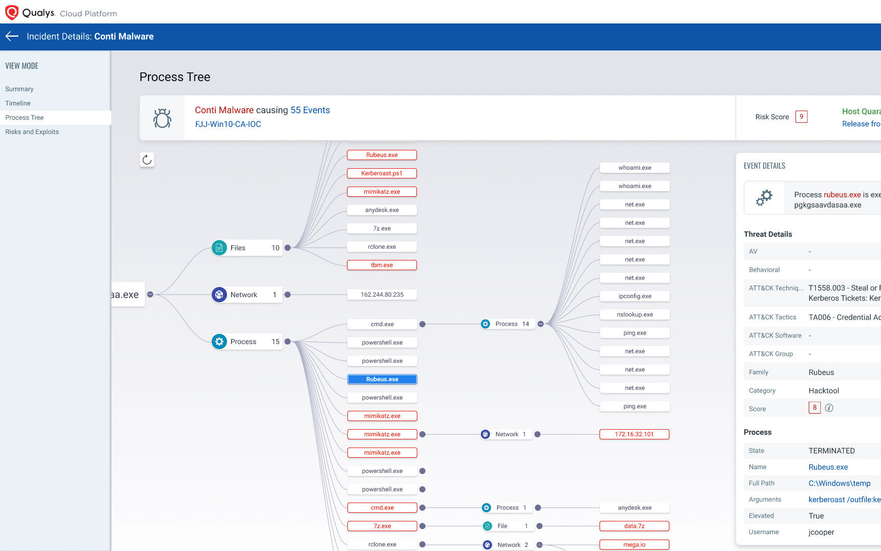This screenshot has width=881, height=551.
Task: Collapse the Files node connector dot
Action: [288, 248]
